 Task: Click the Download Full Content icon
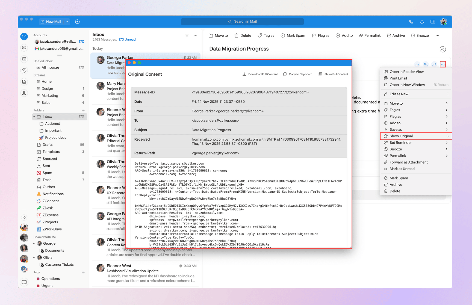click(x=244, y=74)
